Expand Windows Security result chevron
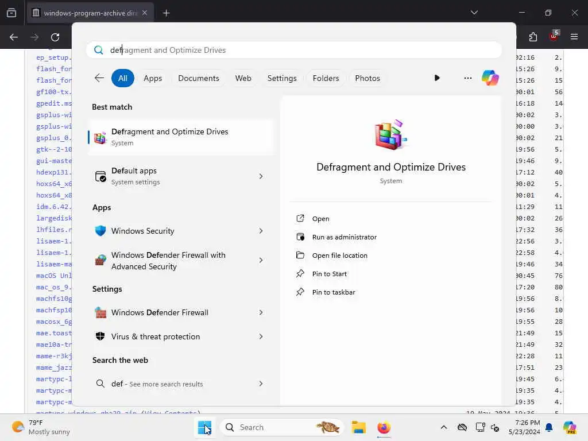This screenshot has width=588, height=441. pos(261,231)
